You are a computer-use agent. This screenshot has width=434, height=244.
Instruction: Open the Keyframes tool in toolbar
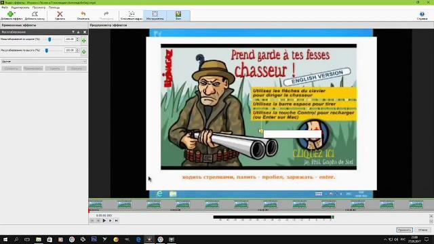pos(132,15)
